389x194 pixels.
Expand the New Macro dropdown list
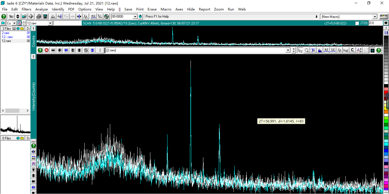tap(375, 17)
